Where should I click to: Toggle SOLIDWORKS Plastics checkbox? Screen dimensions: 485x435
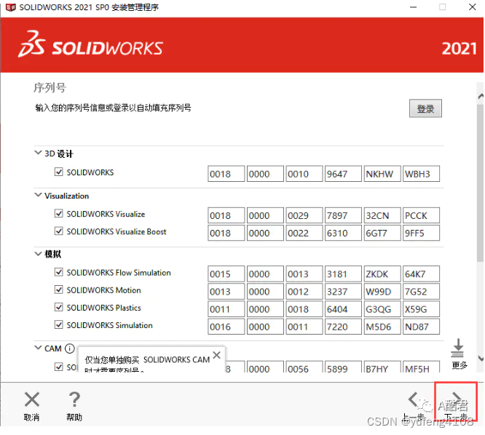point(59,307)
